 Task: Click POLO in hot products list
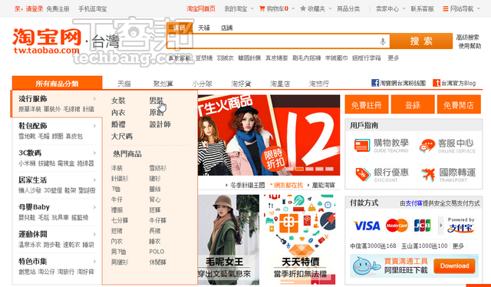coord(157,252)
